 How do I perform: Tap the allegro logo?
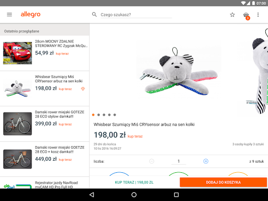click(30, 15)
